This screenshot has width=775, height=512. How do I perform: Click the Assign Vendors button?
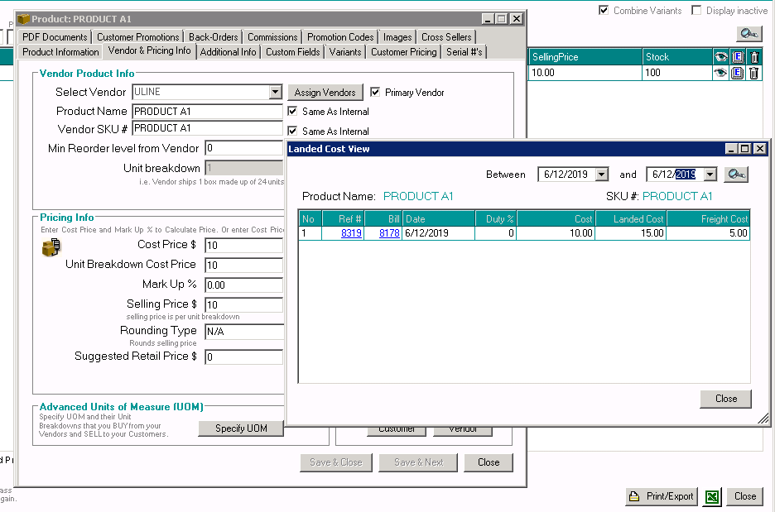click(325, 93)
